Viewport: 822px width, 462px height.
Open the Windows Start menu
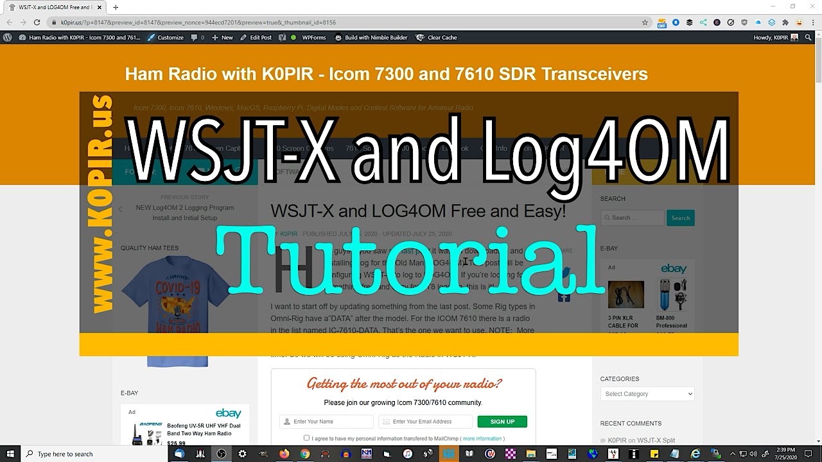tap(10, 454)
